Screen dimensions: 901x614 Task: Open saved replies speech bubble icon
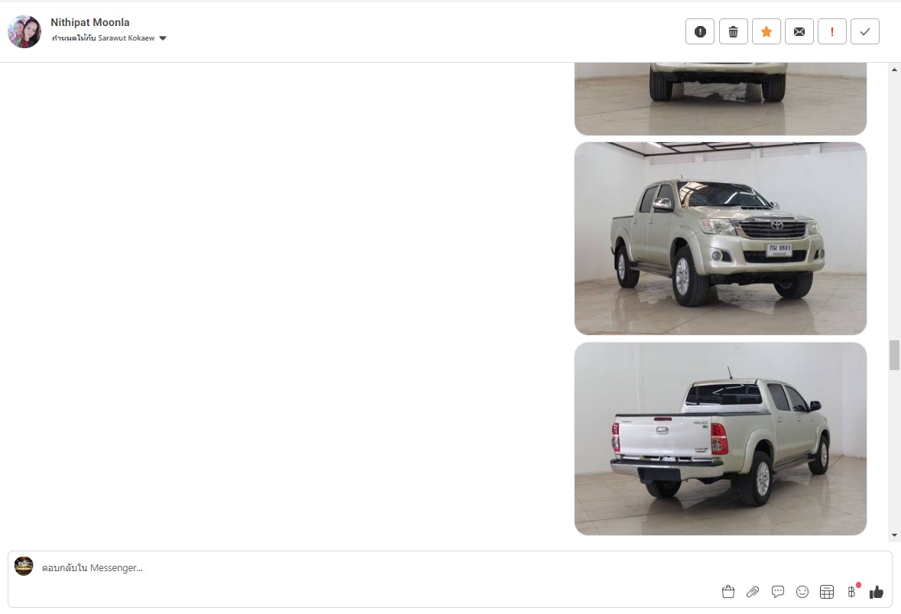[x=777, y=592]
